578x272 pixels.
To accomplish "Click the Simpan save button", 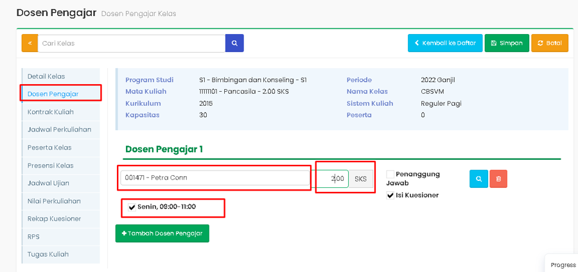I will click(507, 43).
